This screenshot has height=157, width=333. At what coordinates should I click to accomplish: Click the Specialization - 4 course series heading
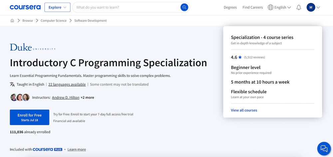coord(262,37)
